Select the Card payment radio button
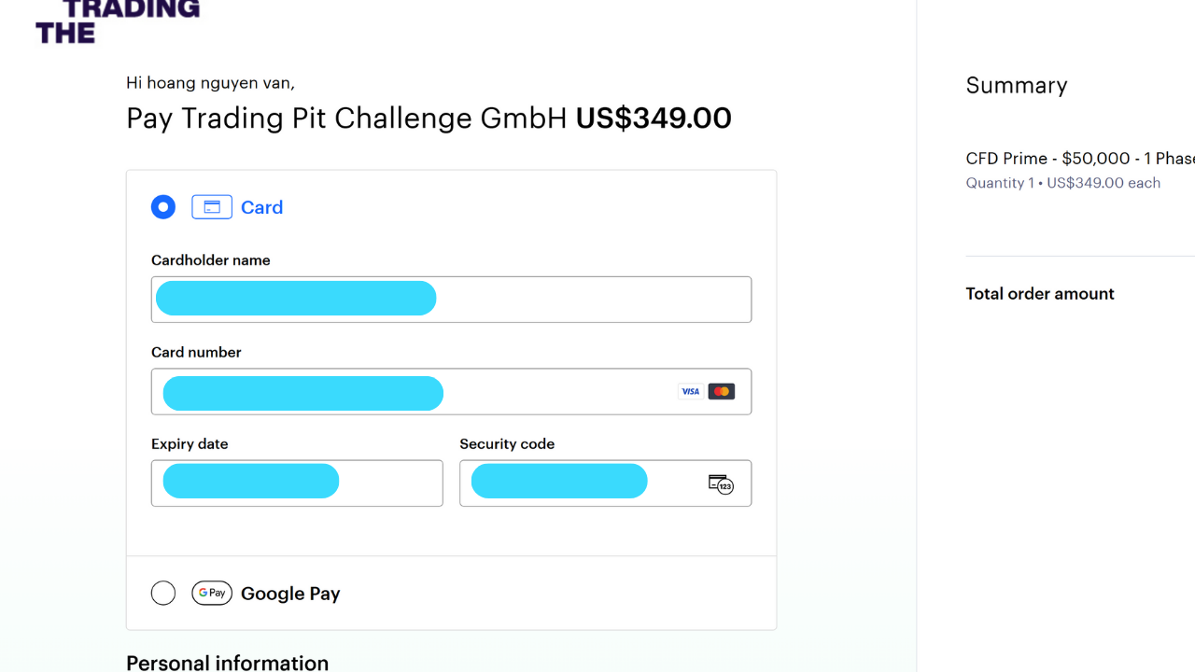The height and width of the screenshot is (672, 1195). point(163,207)
